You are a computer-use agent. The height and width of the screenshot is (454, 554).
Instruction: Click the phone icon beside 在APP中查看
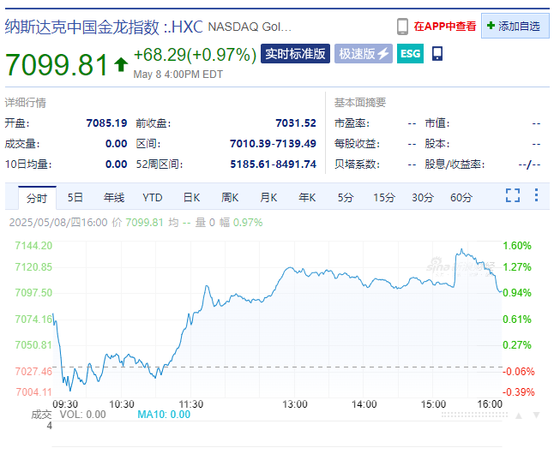pyautogui.click(x=402, y=27)
